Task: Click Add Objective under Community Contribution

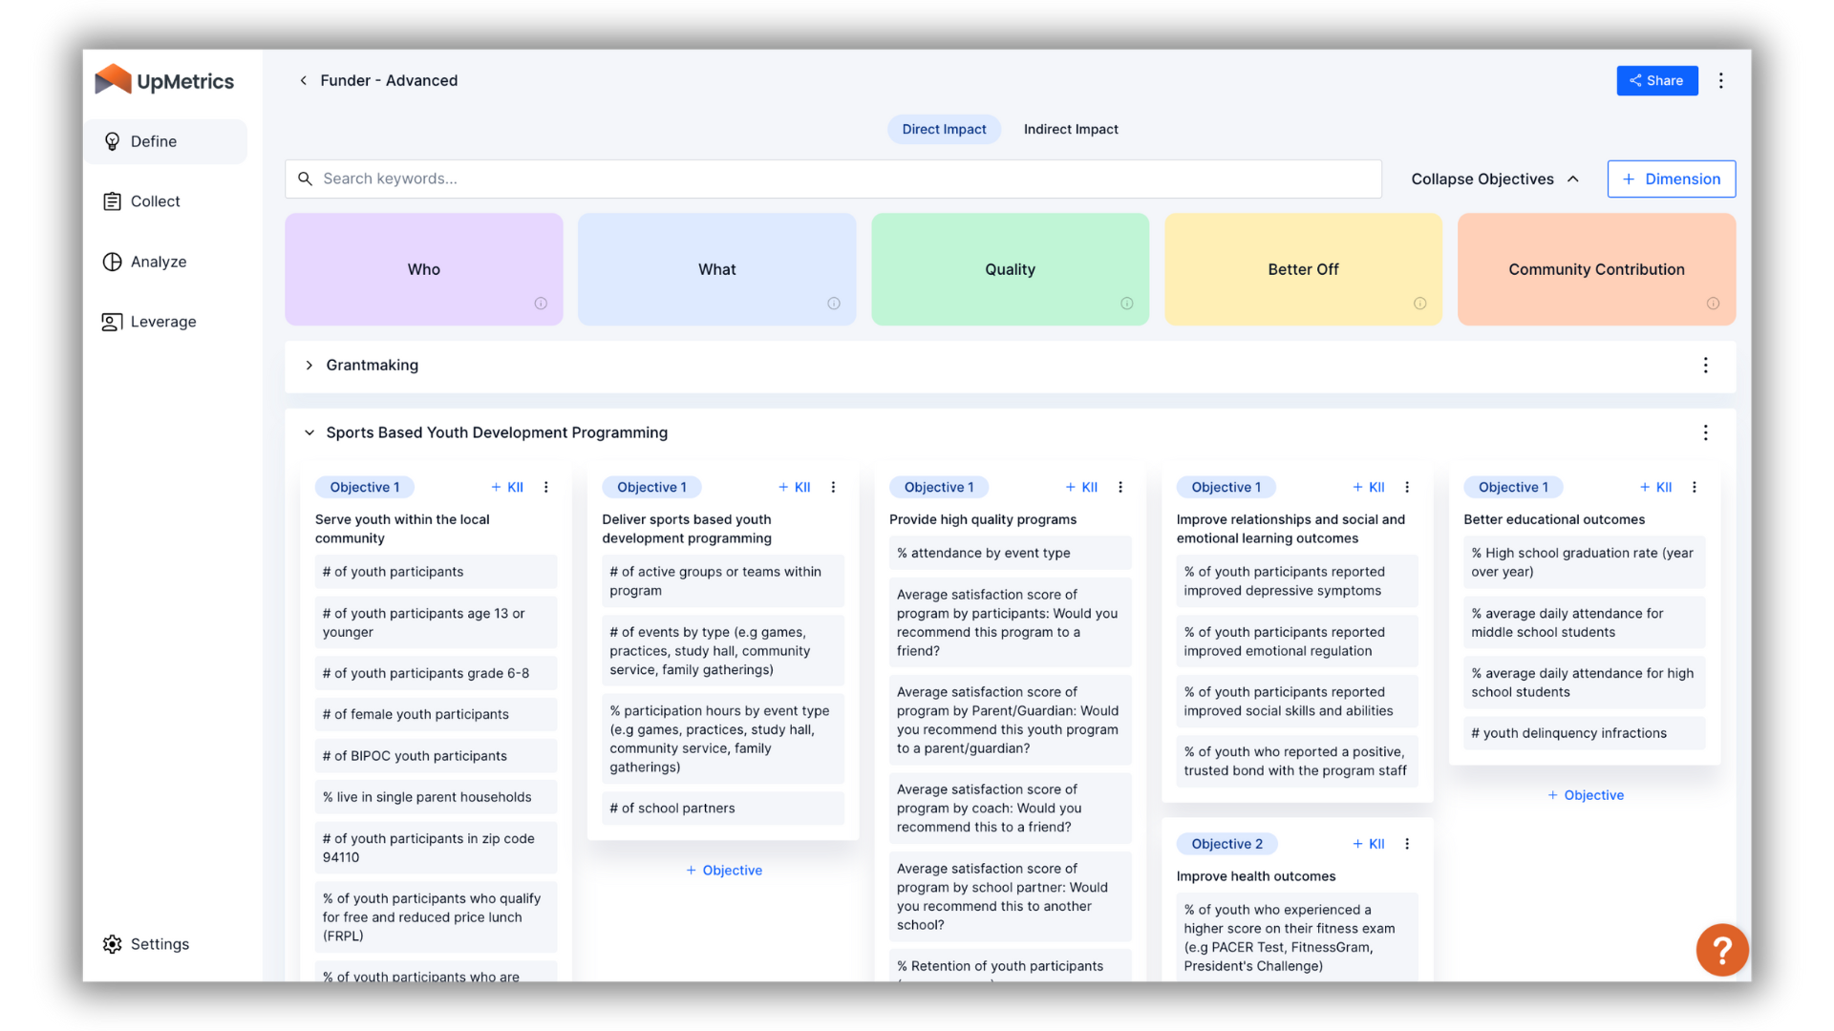Action: [1586, 794]
